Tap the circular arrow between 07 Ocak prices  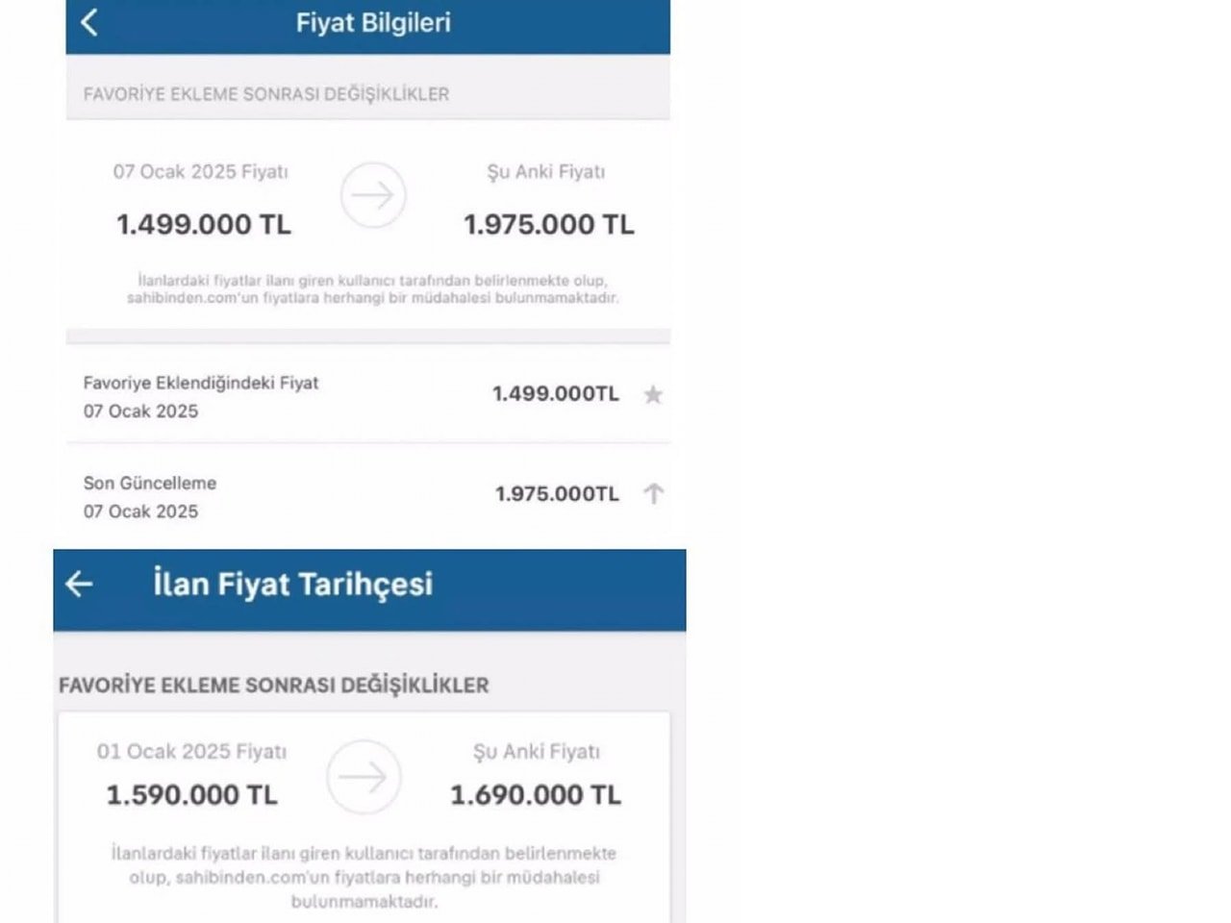373,195
